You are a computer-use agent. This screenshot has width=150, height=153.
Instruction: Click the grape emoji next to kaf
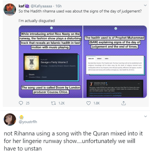(27, 6)
